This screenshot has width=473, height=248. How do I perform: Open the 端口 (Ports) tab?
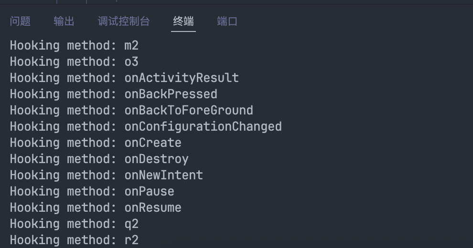pos(227,21)
